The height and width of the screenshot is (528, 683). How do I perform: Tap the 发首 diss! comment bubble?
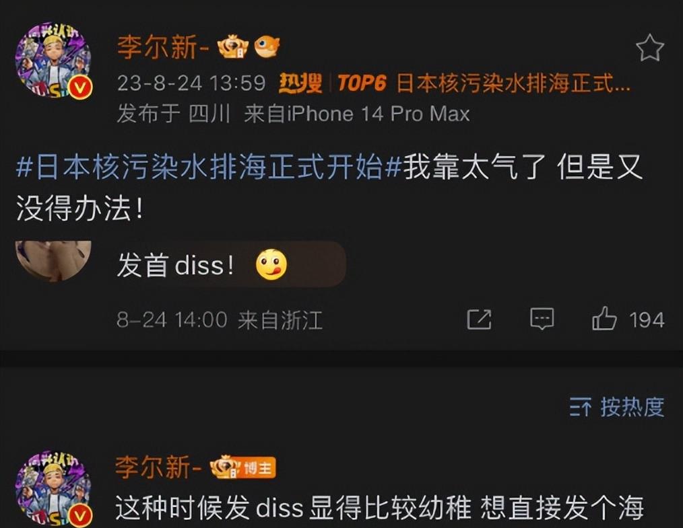(x=230, y=264)
